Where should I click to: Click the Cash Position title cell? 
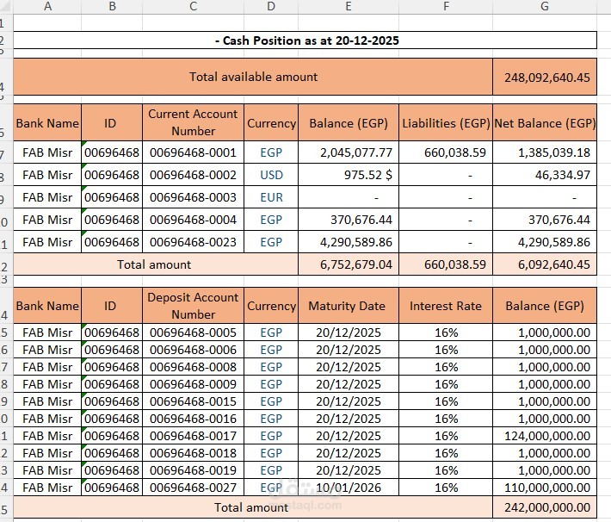tap(305, 40)
